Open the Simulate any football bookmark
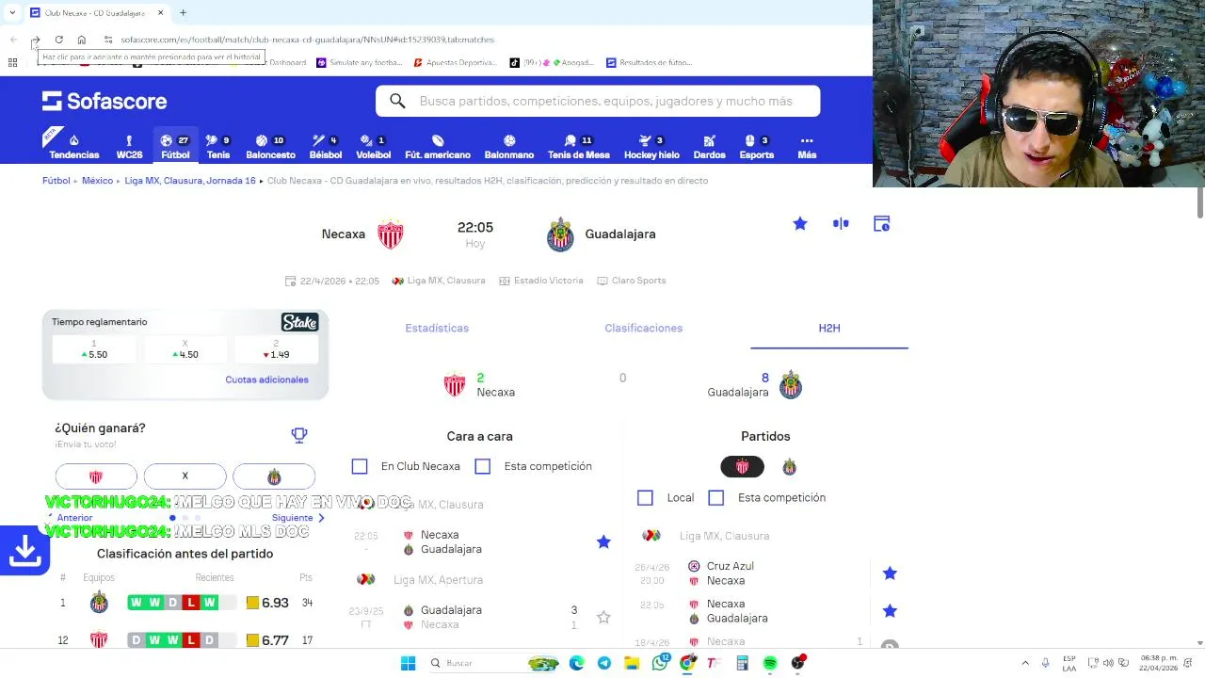The image size is (1205, 678). coord(360,62)
